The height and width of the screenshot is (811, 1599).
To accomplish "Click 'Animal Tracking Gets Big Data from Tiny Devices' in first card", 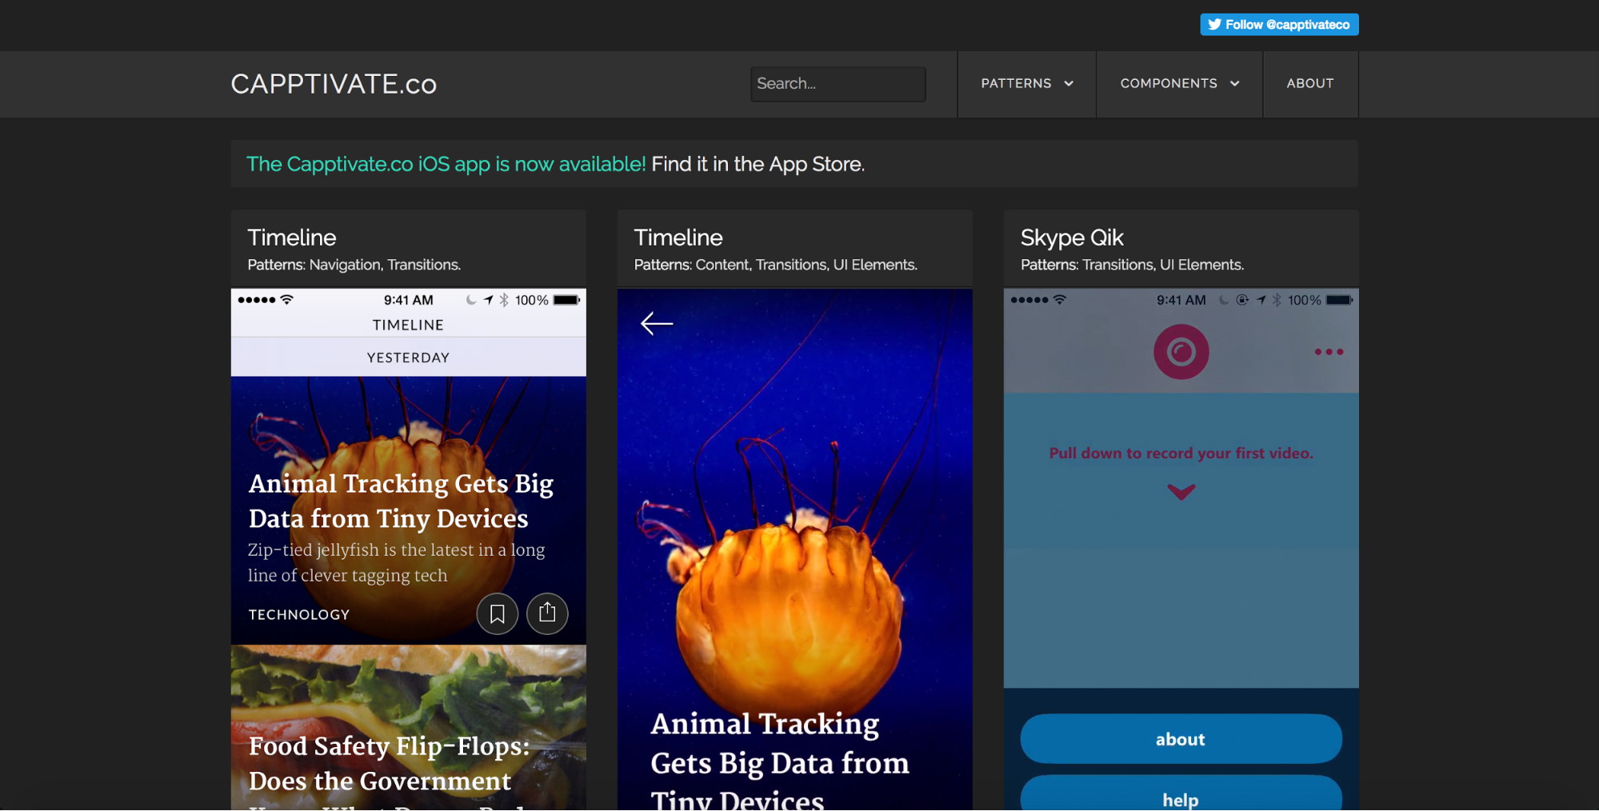I will (401, 501).
